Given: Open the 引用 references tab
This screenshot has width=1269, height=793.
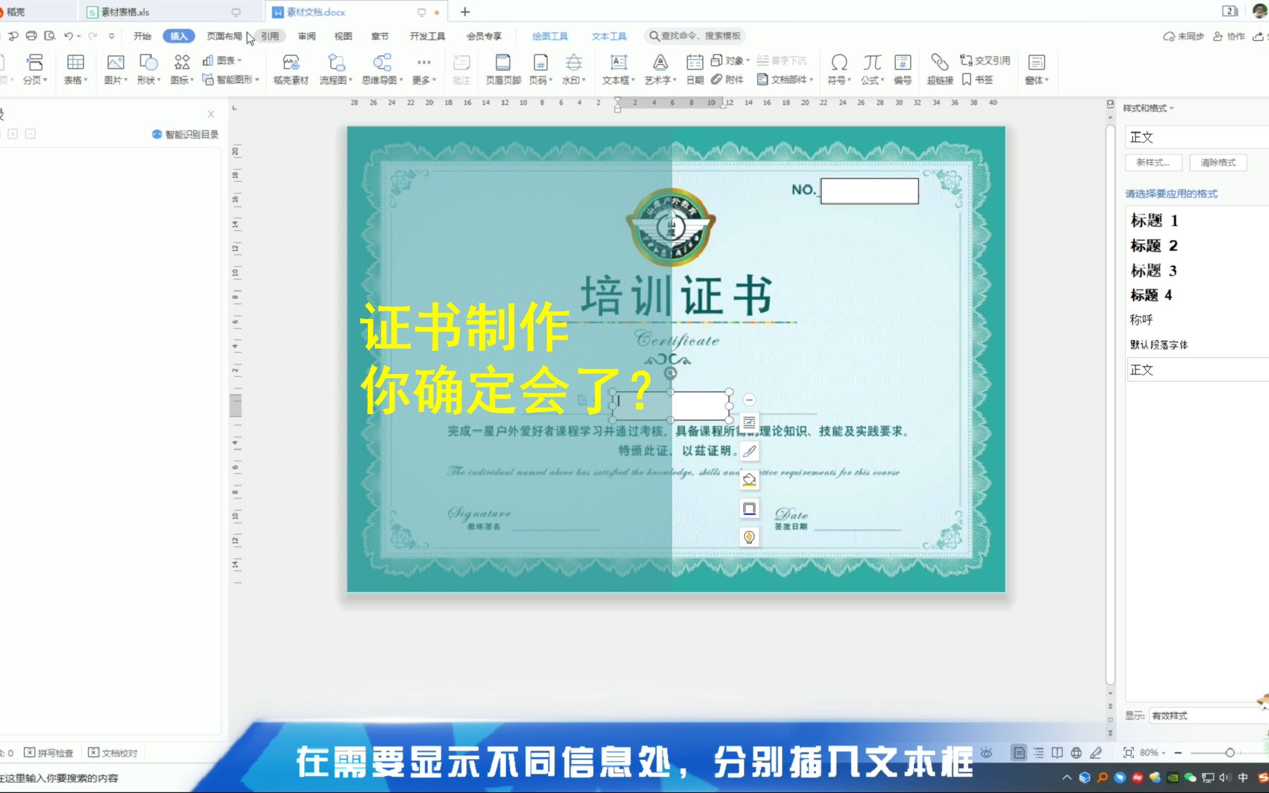Looking at the screenshot, I should point(270,36).
